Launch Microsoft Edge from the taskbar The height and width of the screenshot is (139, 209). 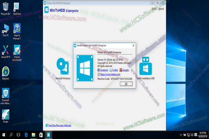pos(26,135)
